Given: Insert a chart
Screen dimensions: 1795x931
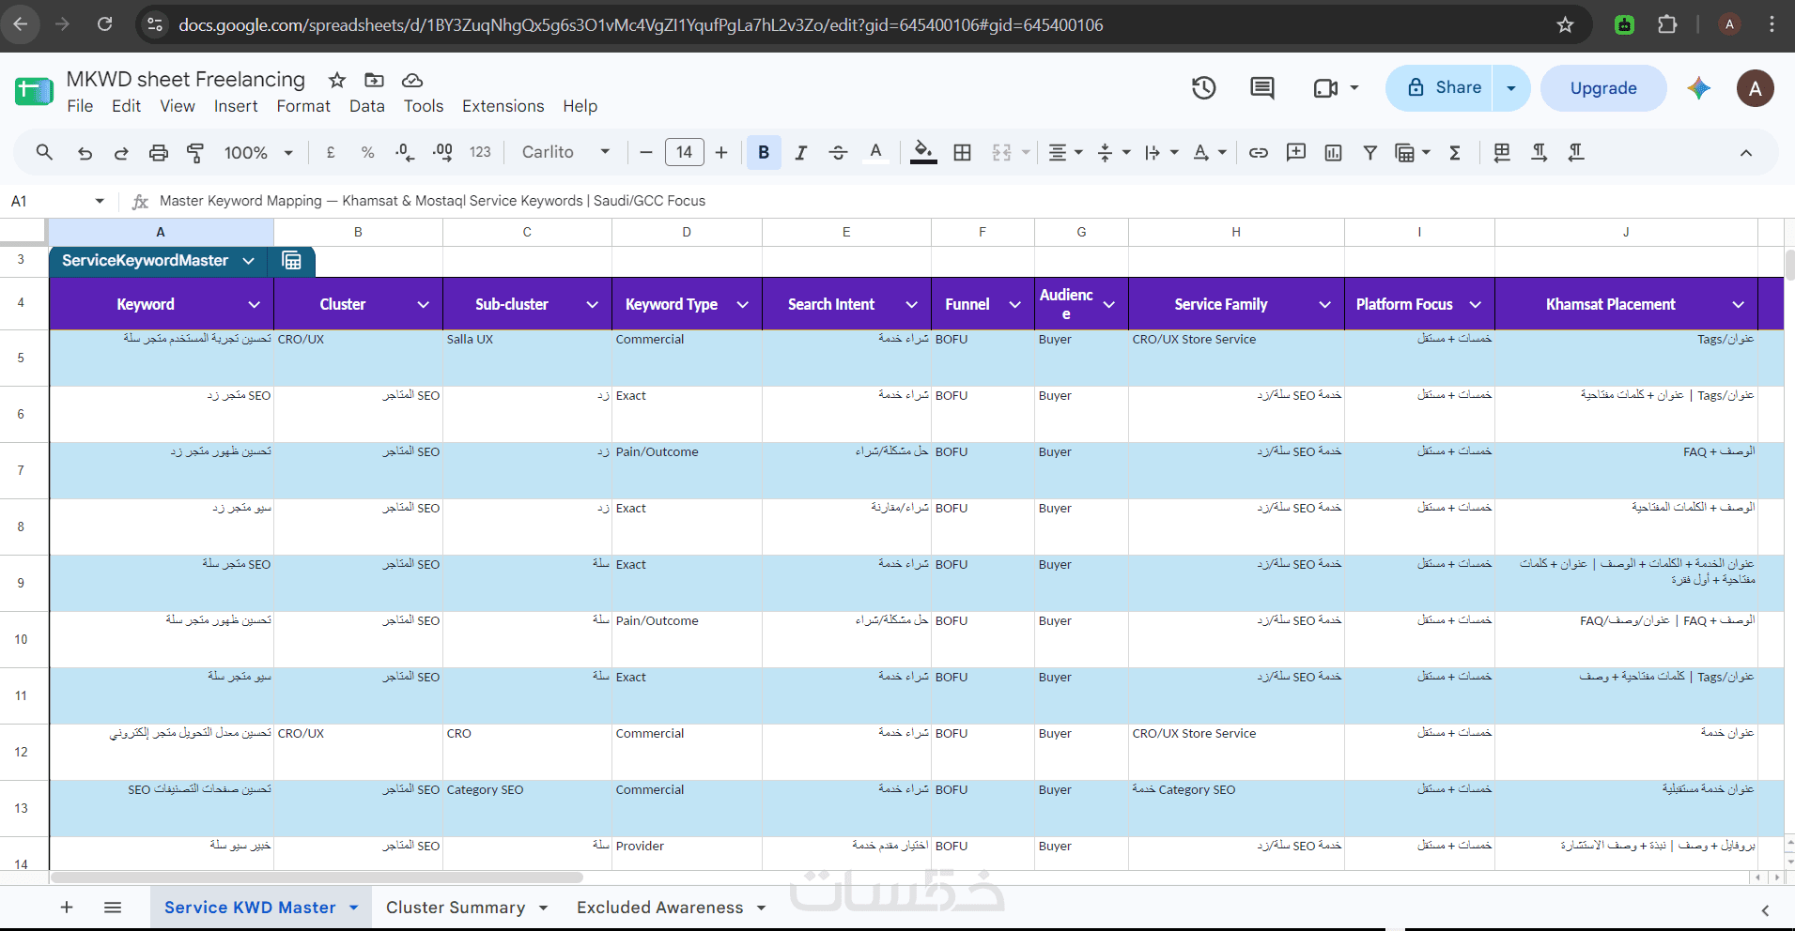Looking at the screenshot, I should [x=1333, y=152].
